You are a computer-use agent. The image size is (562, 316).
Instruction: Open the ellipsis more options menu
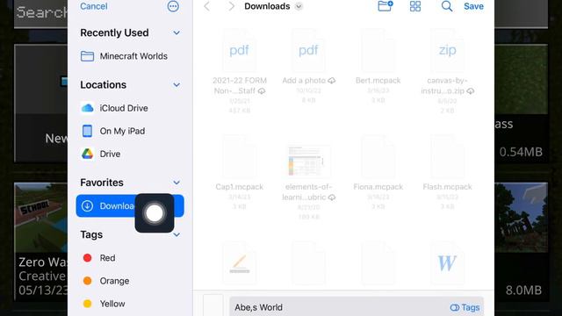click(x=173, y=6)
